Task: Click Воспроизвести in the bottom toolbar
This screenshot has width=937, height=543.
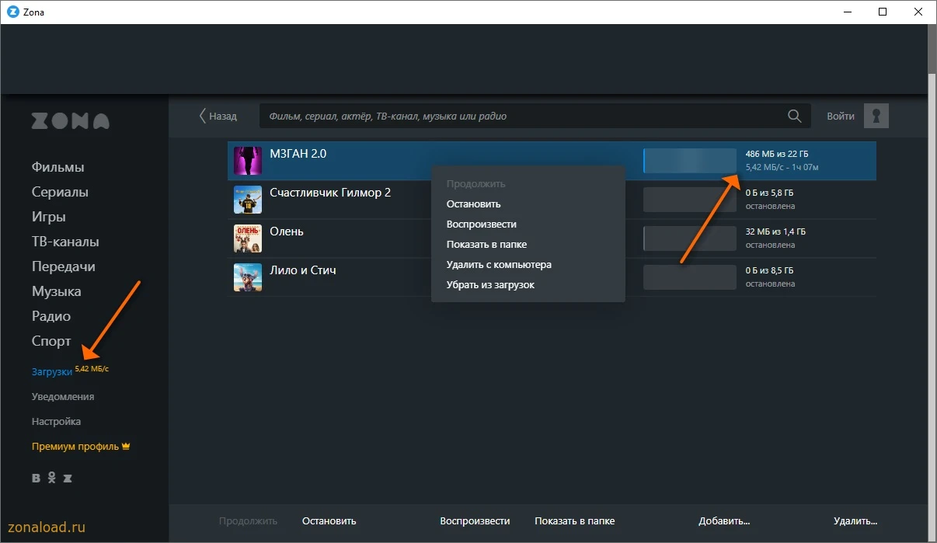Action: [x=475, y=520]
